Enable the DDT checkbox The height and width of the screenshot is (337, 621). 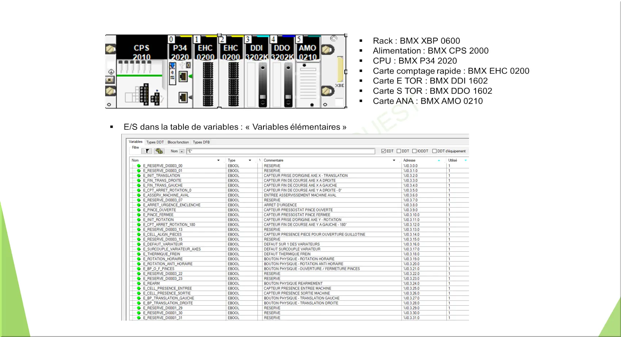[399, 151]
